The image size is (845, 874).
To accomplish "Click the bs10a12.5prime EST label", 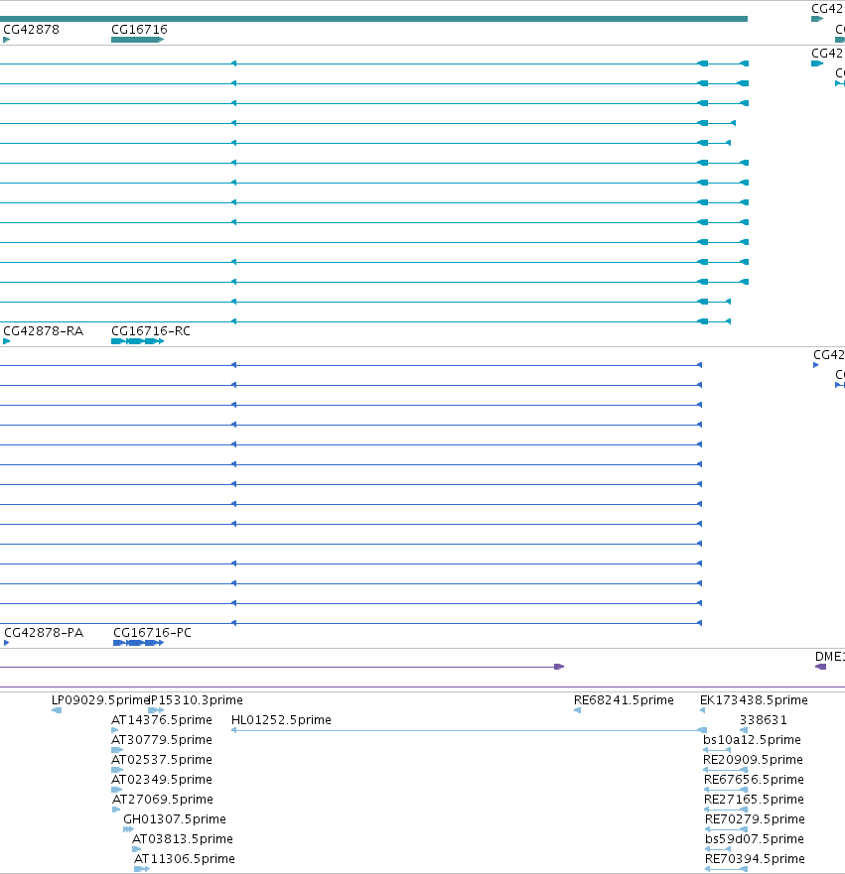I will 753,740.
